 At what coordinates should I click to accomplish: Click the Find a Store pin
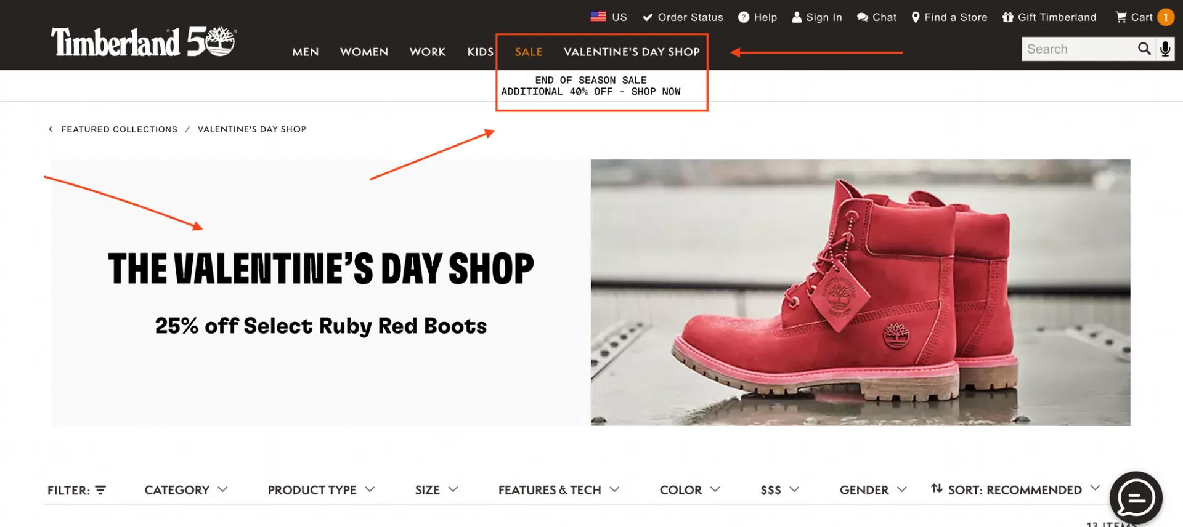[x=949, y=17]
